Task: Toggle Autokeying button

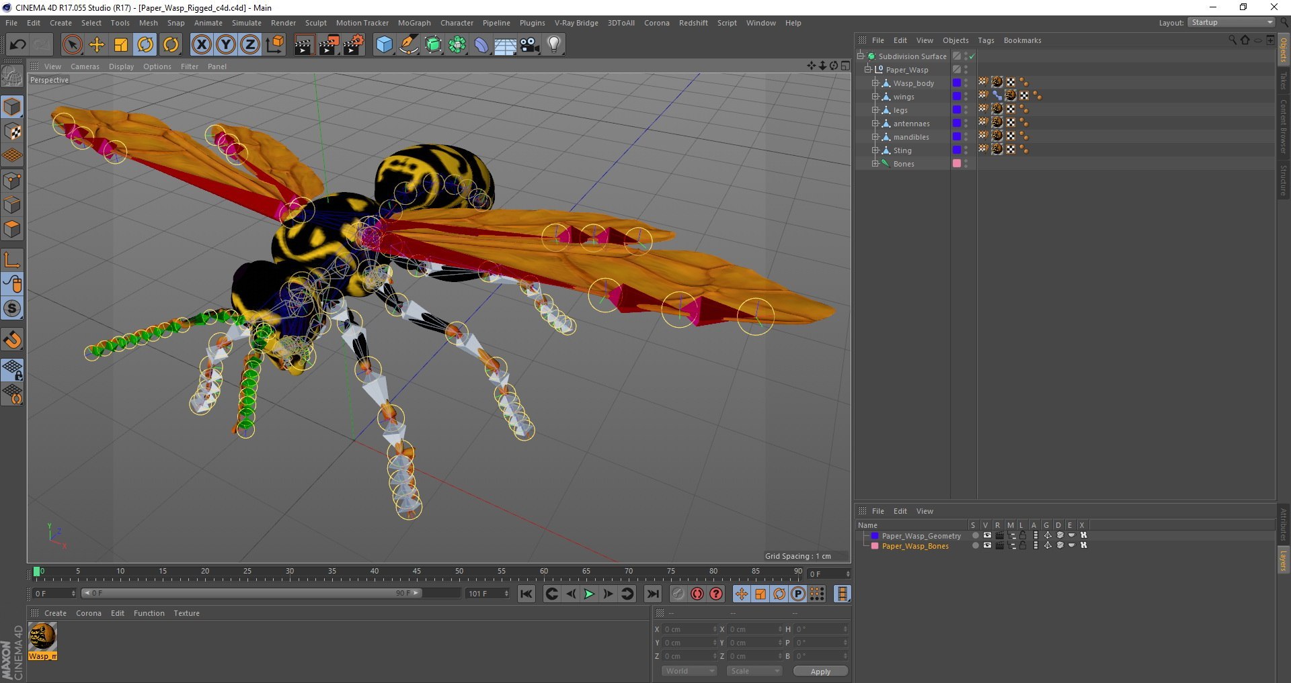Action: point(697,594)
